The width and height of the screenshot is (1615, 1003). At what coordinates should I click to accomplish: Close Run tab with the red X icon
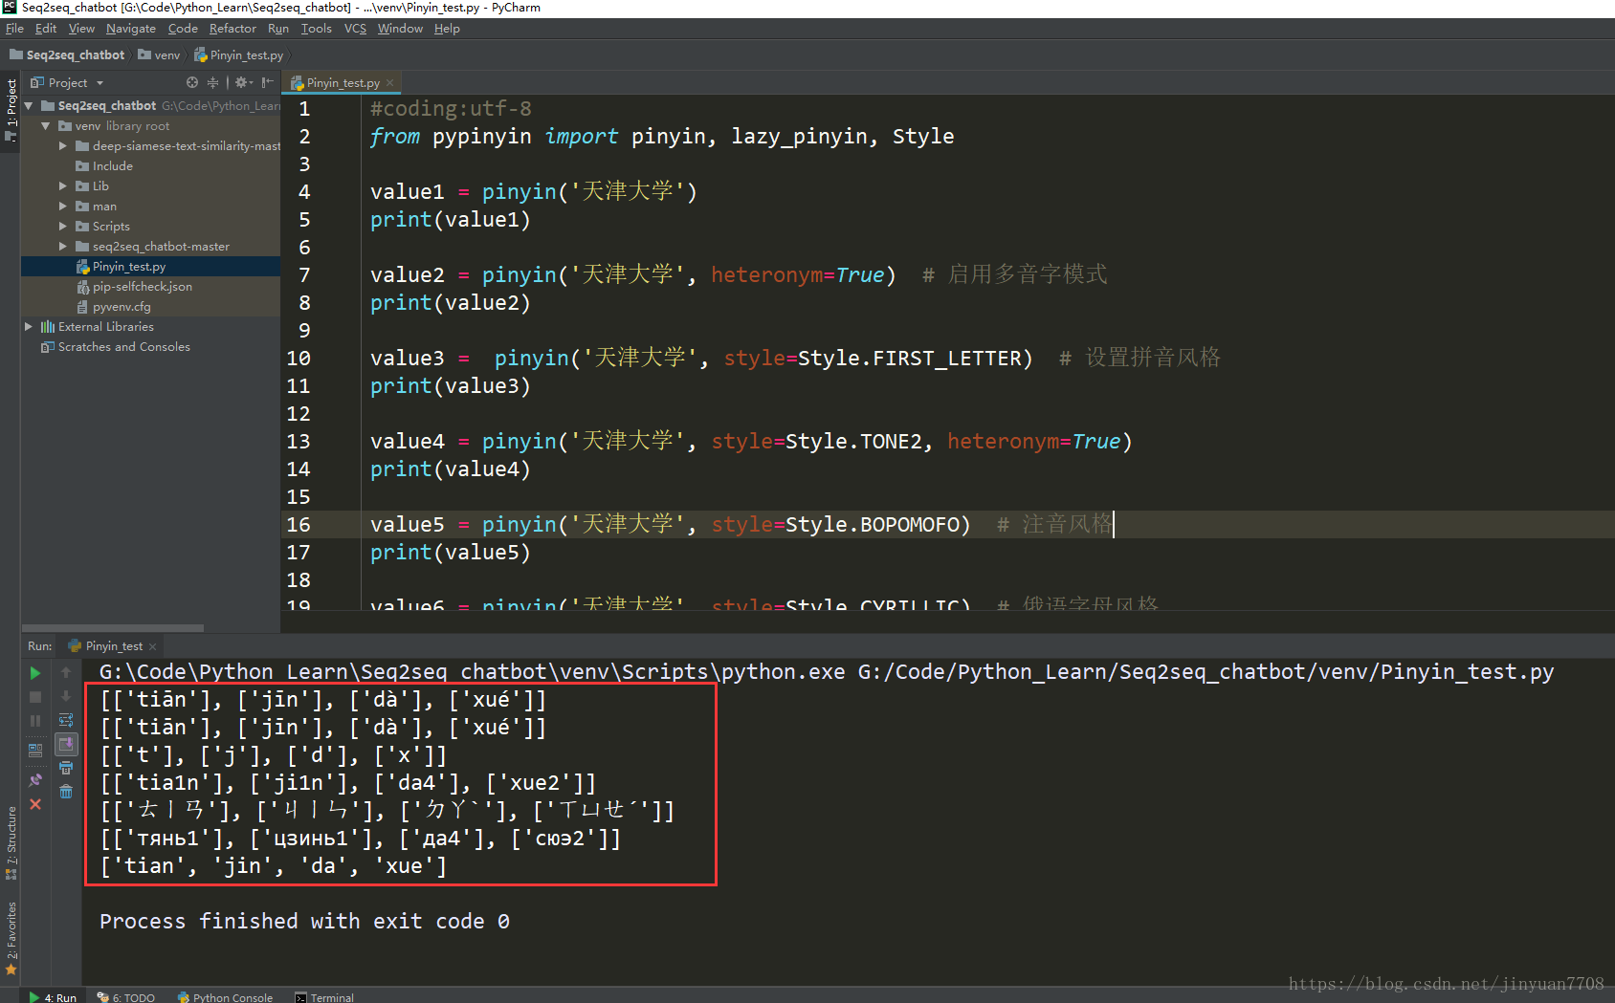click(x=35, y=804)
